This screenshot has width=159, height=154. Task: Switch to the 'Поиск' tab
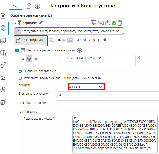[x=57, y=40]
